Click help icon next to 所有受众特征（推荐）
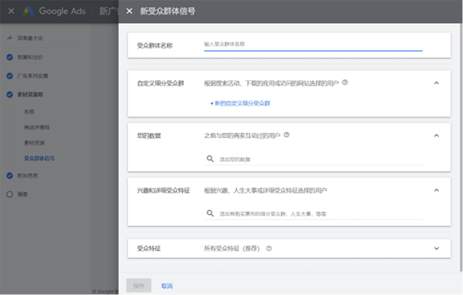 (x=269, y=248)
